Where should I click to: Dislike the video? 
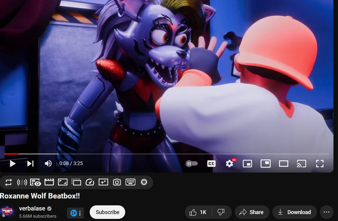(x=221, y=212)
